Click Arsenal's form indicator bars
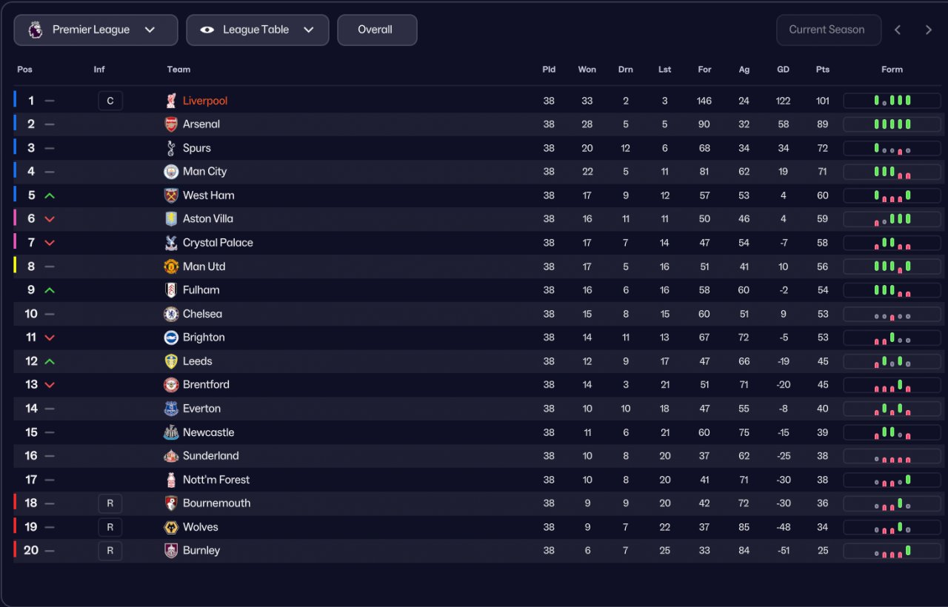Viewport: 948px width, 607px height. [892, 124]
